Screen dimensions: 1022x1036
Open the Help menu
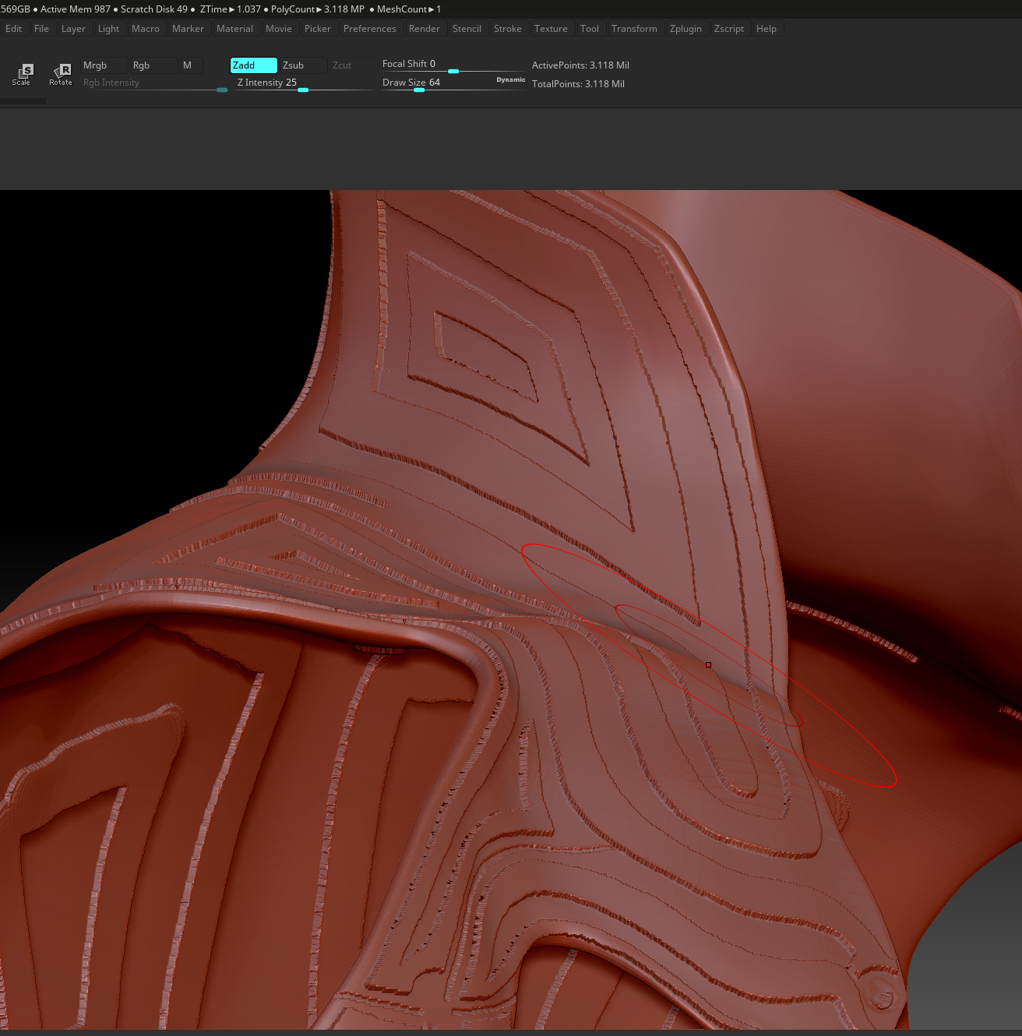pos(766,29)
